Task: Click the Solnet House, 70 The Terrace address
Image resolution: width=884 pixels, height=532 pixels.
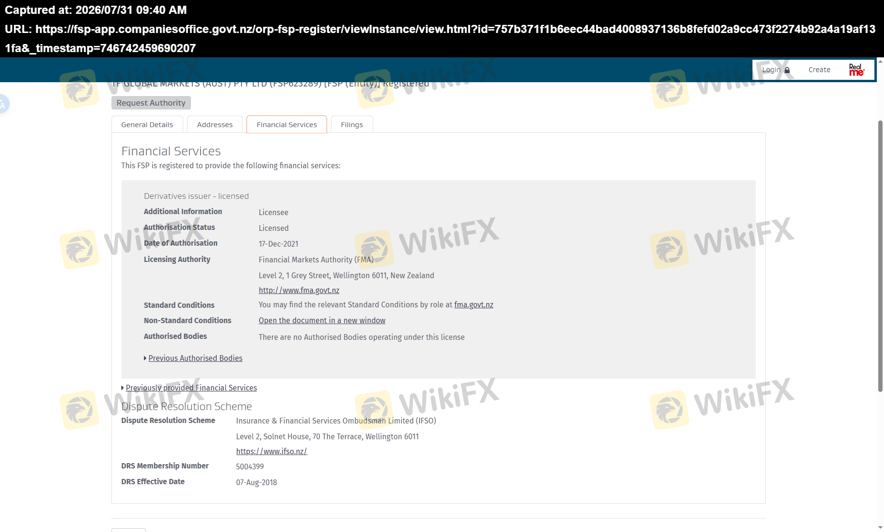Action: [x=327, y=436]
